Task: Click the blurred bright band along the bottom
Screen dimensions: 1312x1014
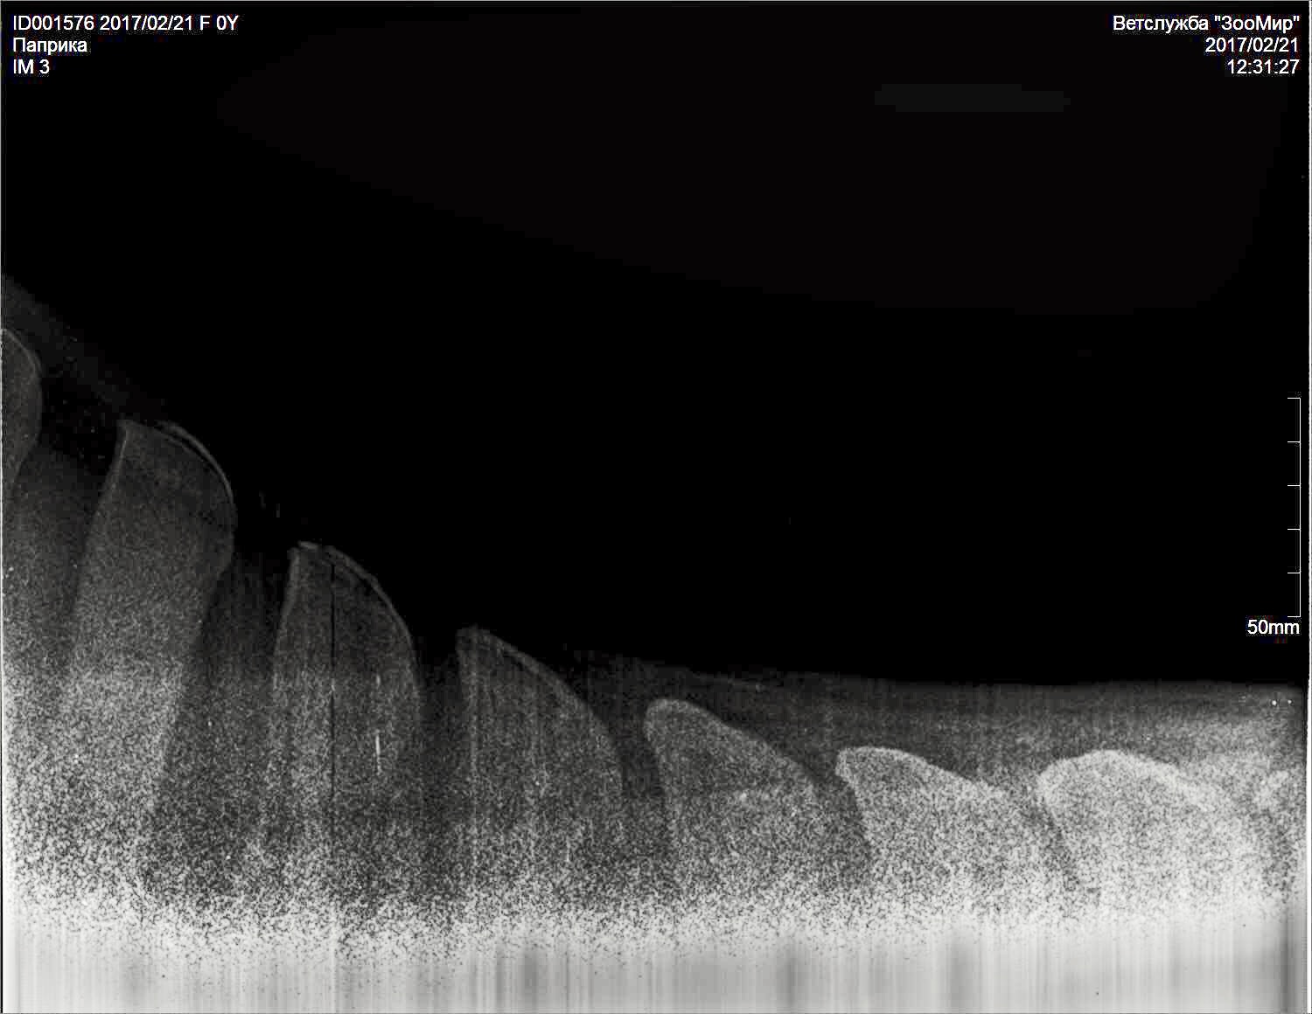Action: [x=656, y=970]
